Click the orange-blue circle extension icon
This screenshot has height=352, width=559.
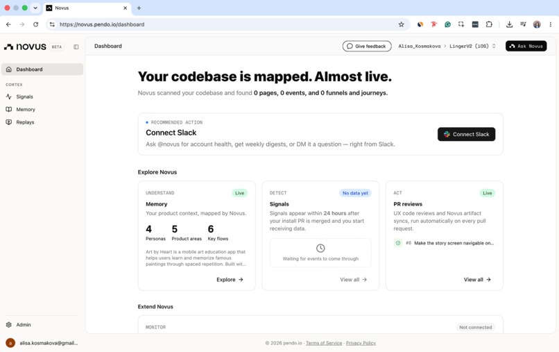click(420, 24)
